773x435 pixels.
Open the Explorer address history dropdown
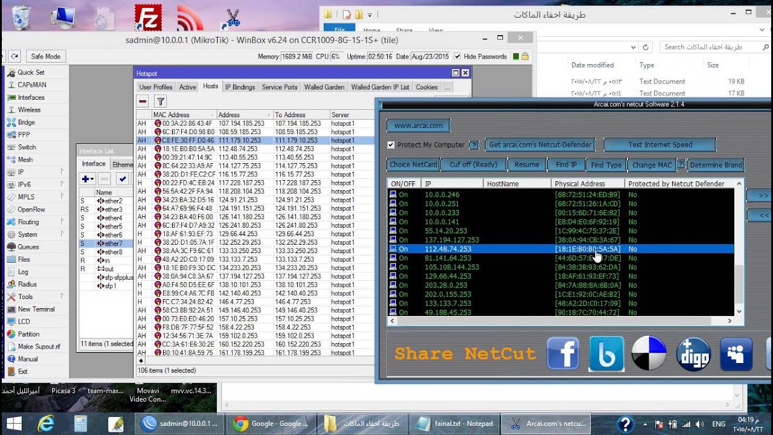click(632, 47)
